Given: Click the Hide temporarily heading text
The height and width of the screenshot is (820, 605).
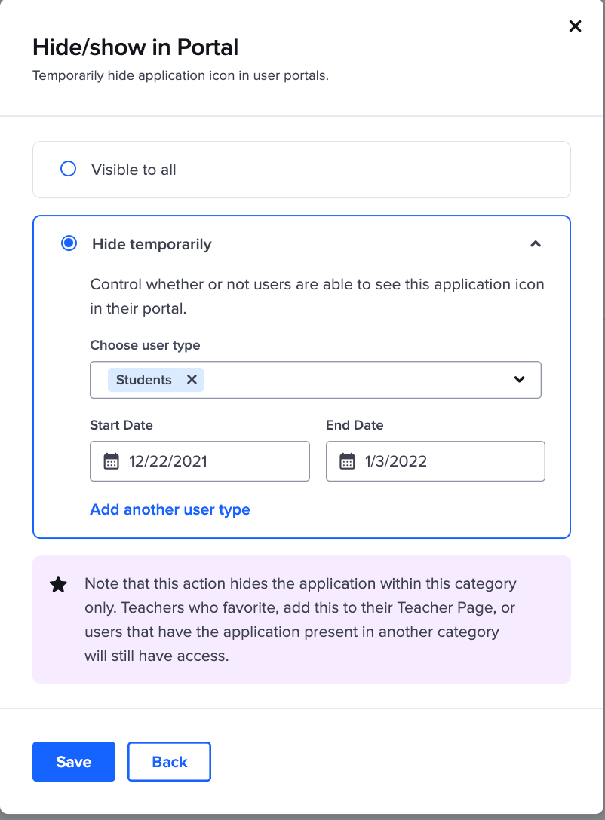Looking at the screenshot, I should point(152,244).
